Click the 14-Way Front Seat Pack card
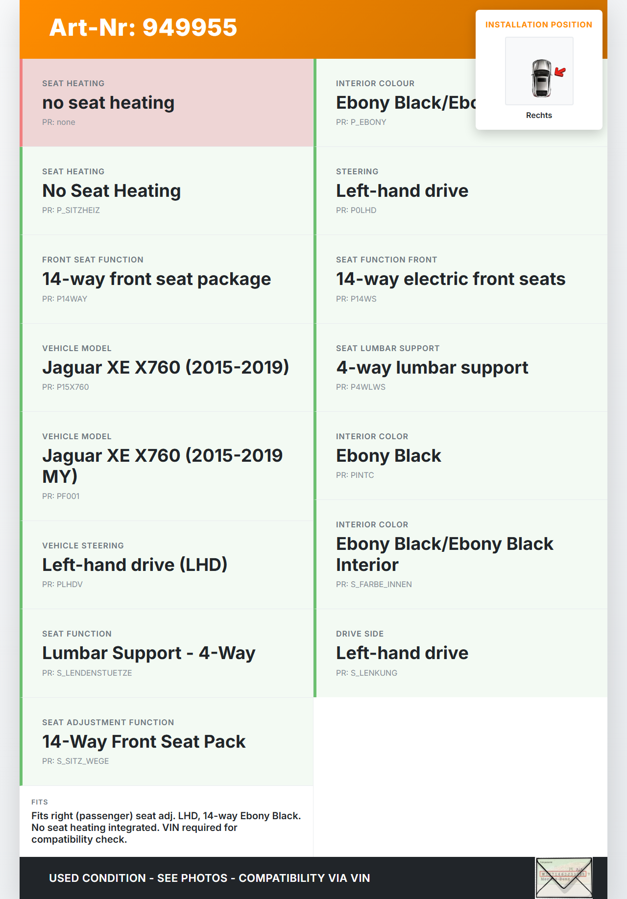This screenshot has height=899, width=627. (167, 741)
